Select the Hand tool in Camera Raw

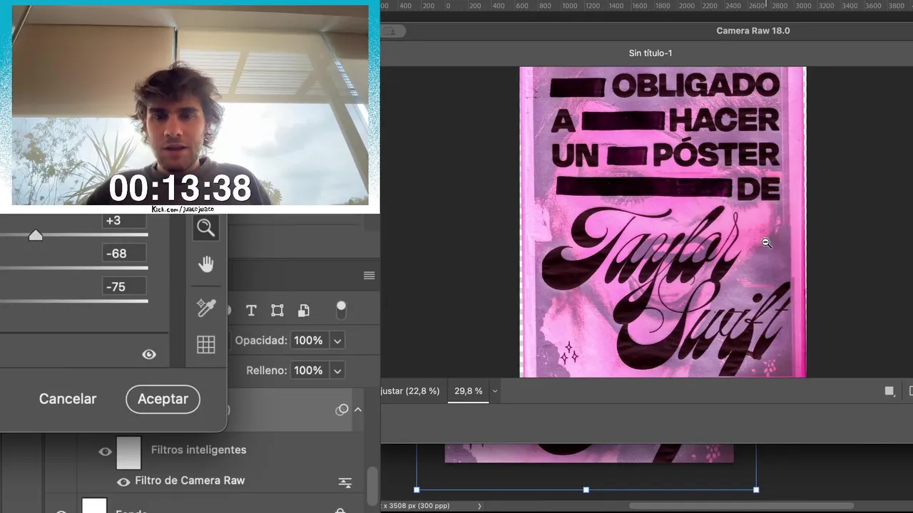tap(205, 265)
